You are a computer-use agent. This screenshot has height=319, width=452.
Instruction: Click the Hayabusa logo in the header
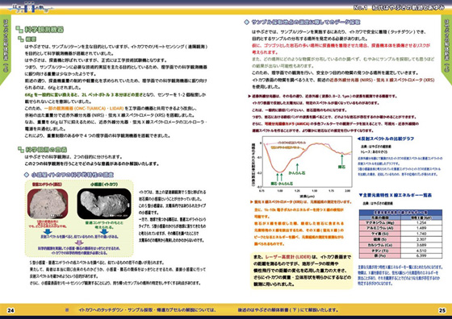[31, 7]
